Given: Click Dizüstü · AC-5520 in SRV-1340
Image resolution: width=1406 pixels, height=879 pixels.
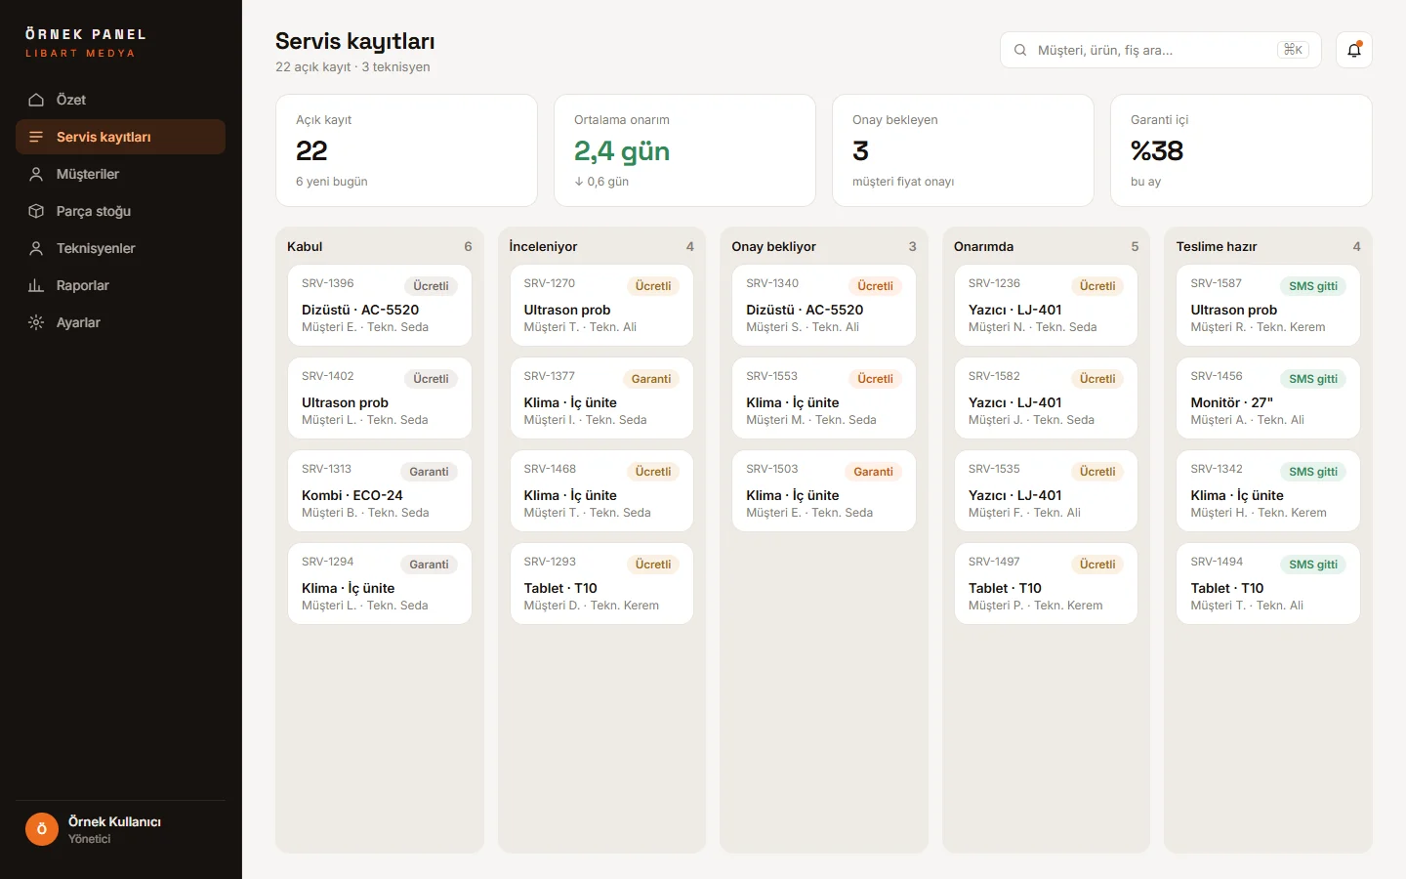Looking at the screenshot, I should click(805, 310).
